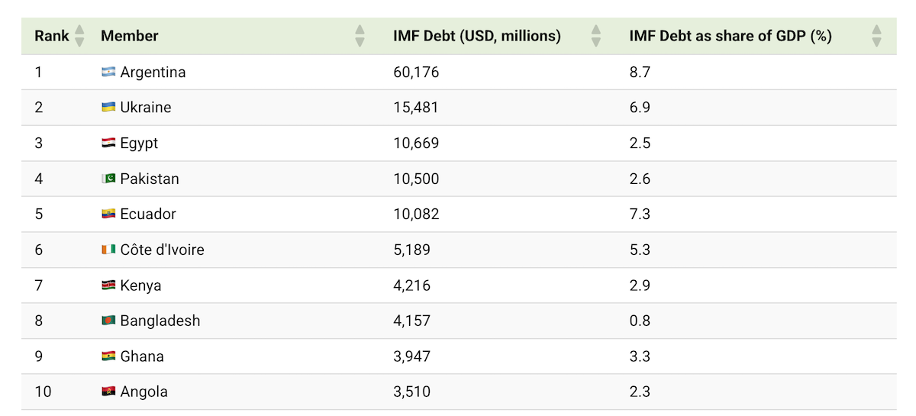Sort by IMF Debt USD arrows
Screen dimensions: 916x416
(x=596, y=36)
